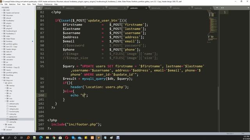Open the Tools menu
250x140 pixels.
34,4
